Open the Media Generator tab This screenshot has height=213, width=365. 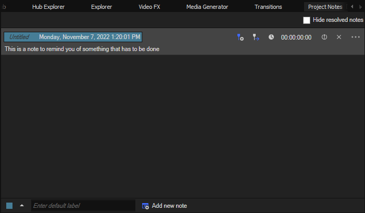point(207,7)
